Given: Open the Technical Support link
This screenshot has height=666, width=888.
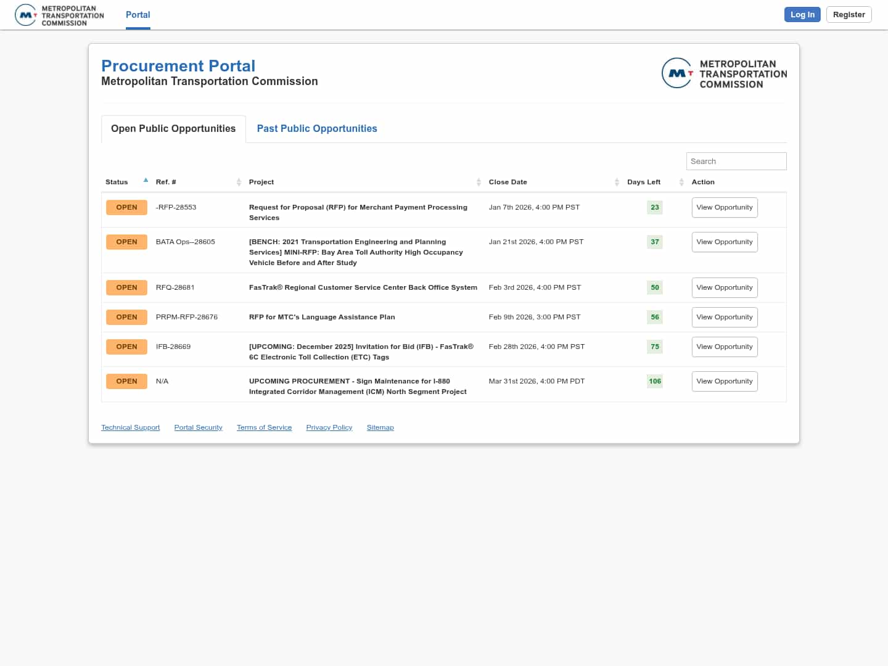Looking at the screenshot, I should point(130,427).
